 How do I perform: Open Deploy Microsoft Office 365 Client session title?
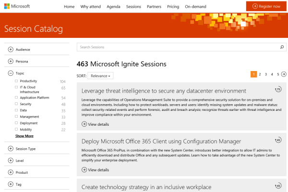coord(161,141)
